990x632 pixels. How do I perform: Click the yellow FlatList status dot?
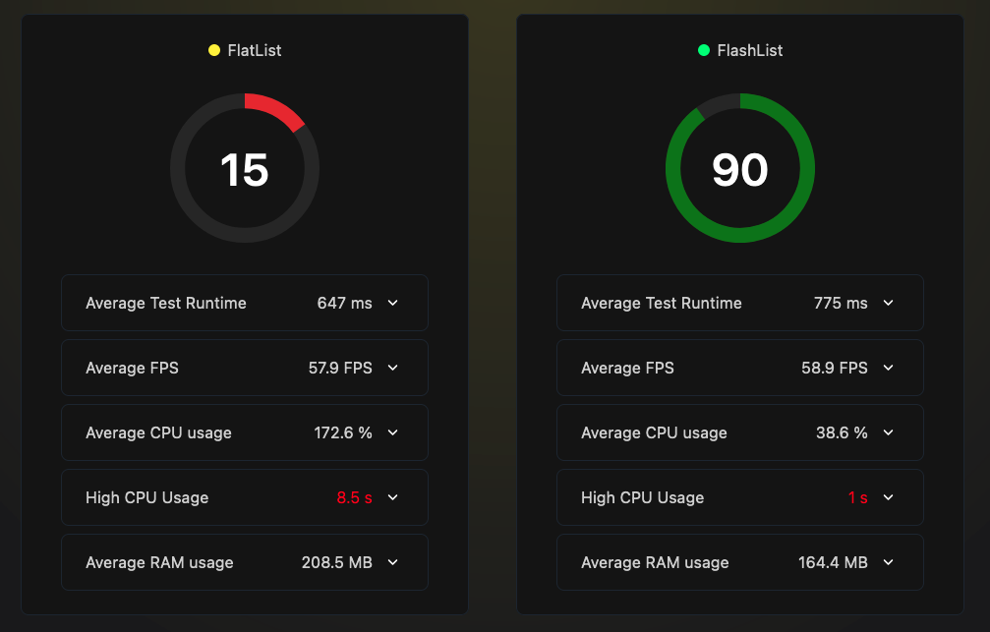pos(213,50)
